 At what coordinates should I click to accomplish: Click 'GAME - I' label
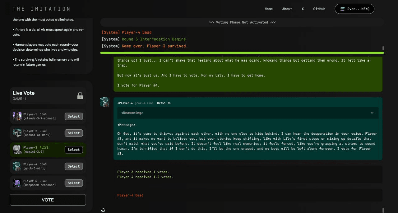point(19,99)
